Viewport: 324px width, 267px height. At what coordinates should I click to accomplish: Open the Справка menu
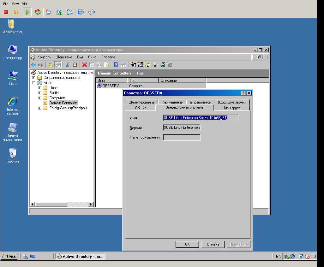(108, 57)
